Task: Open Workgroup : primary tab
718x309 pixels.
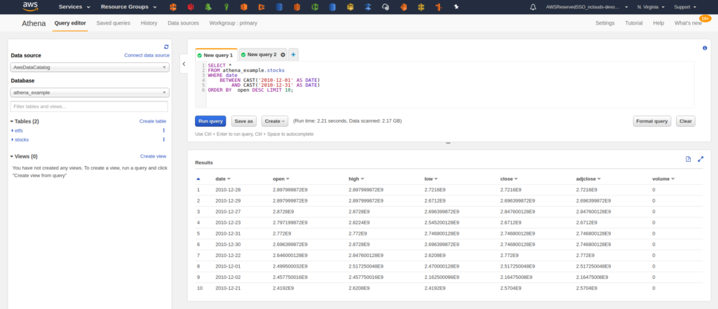Action: 233,23
